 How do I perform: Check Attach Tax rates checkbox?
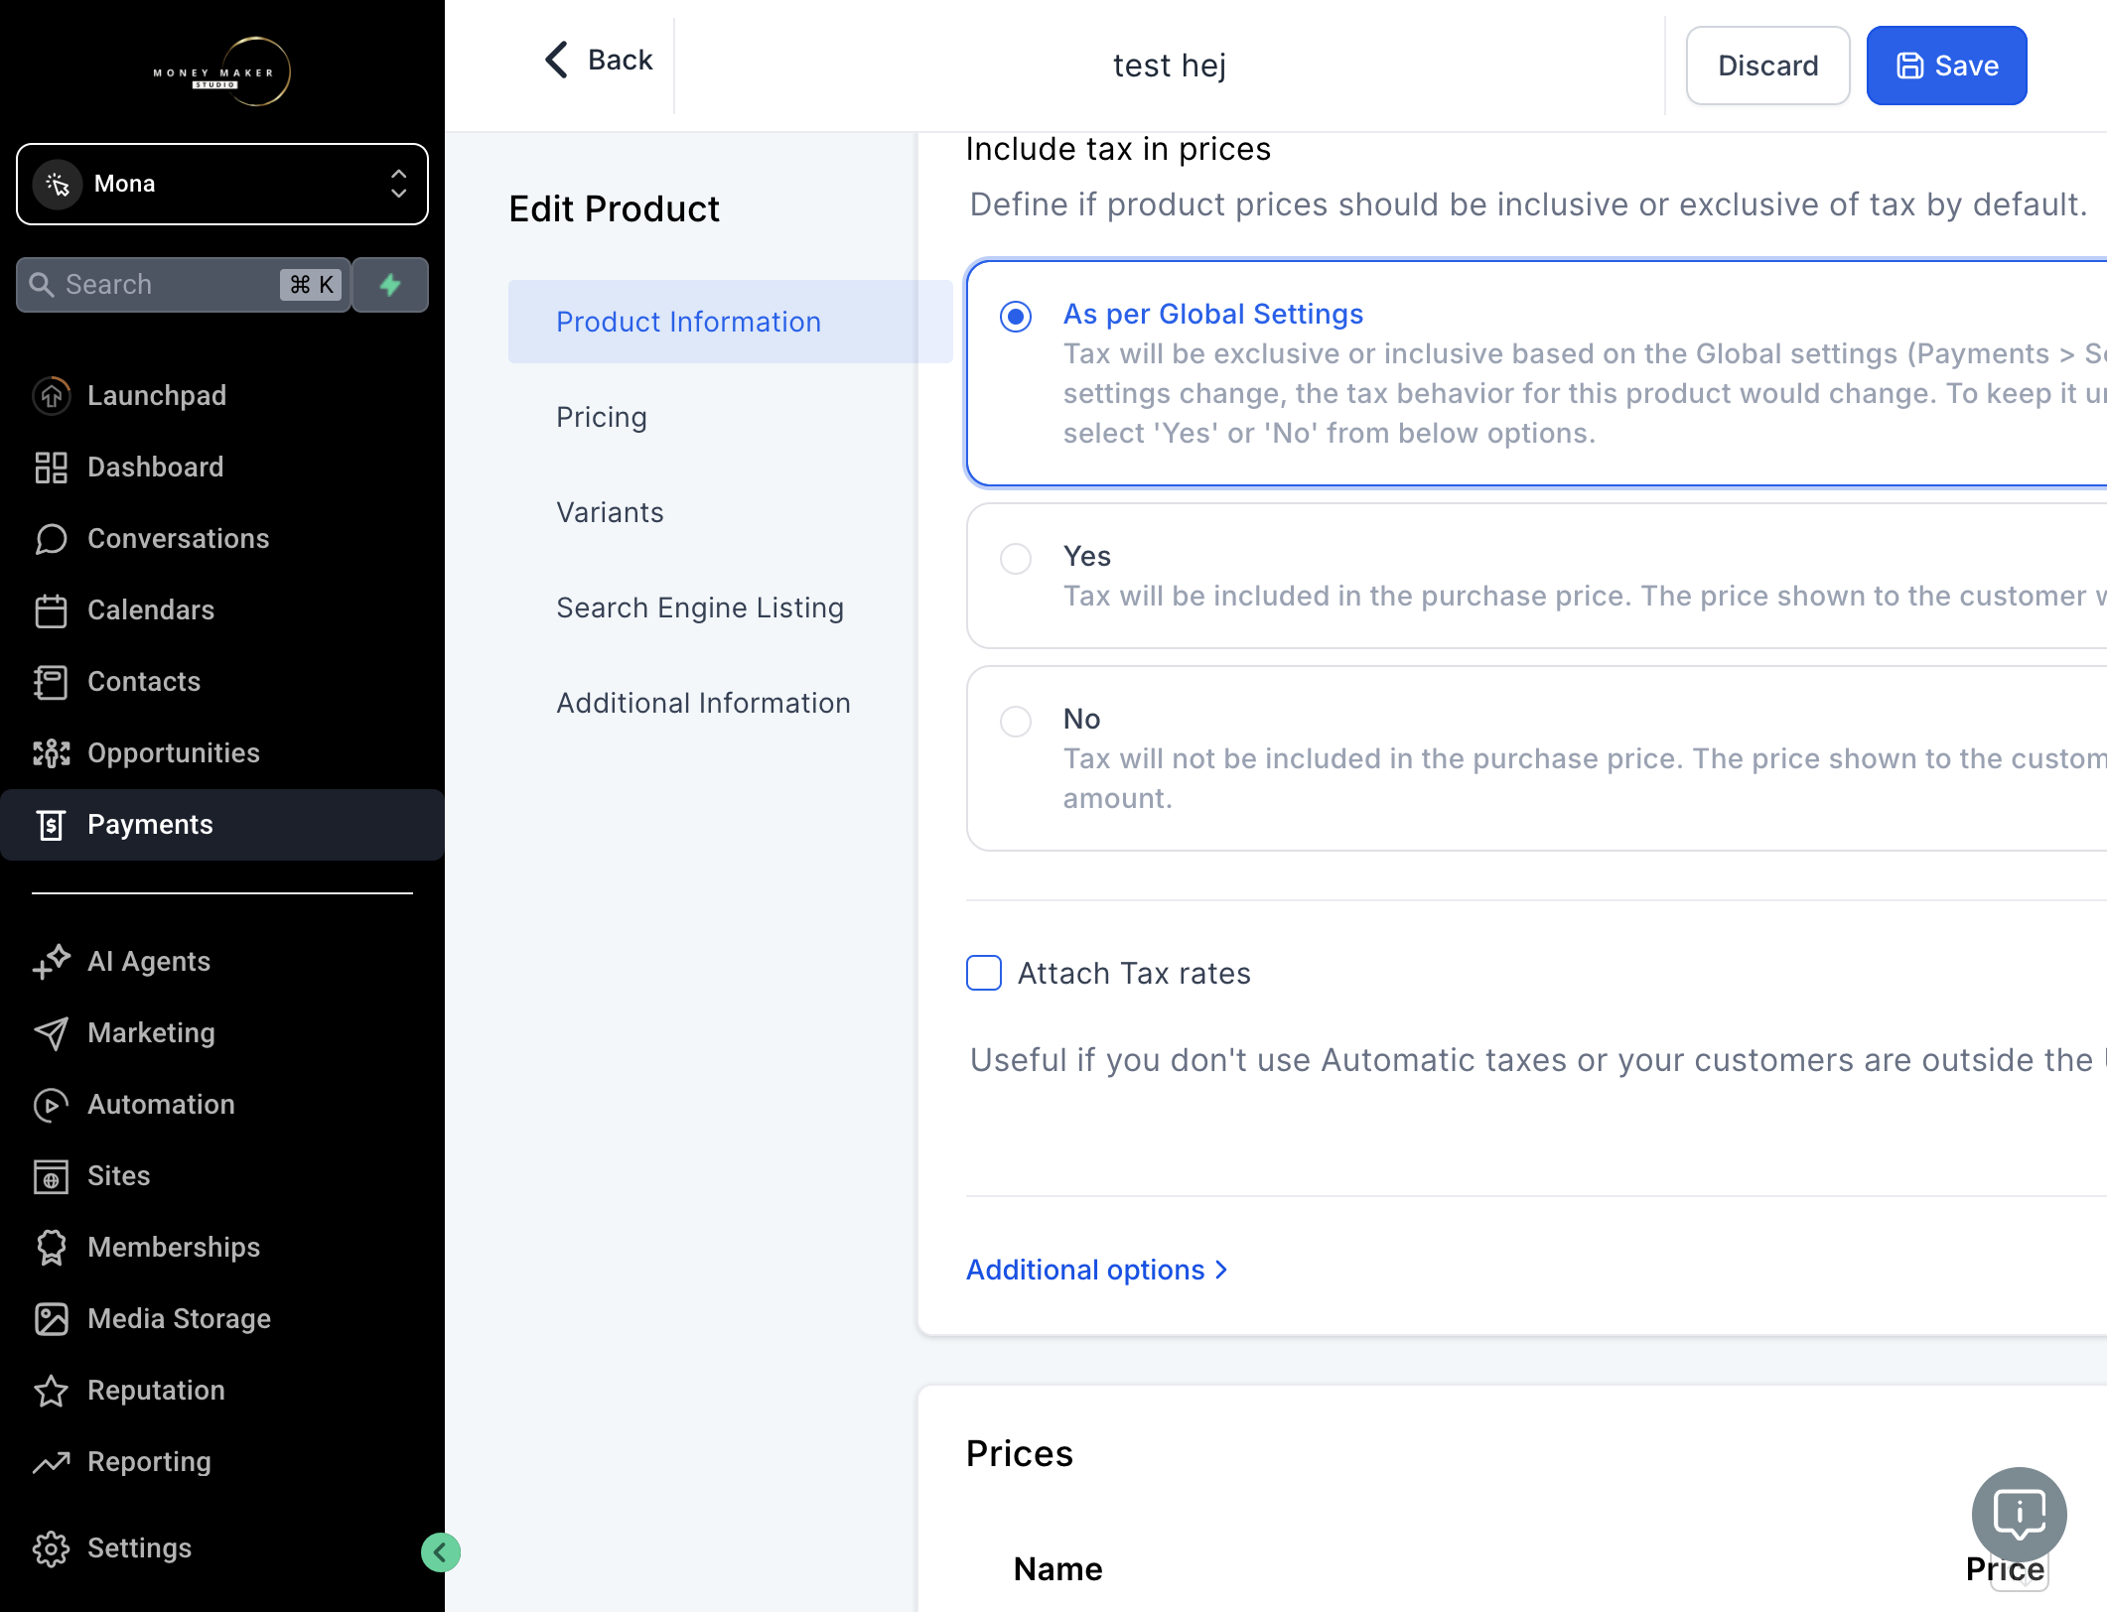point(984,973)
